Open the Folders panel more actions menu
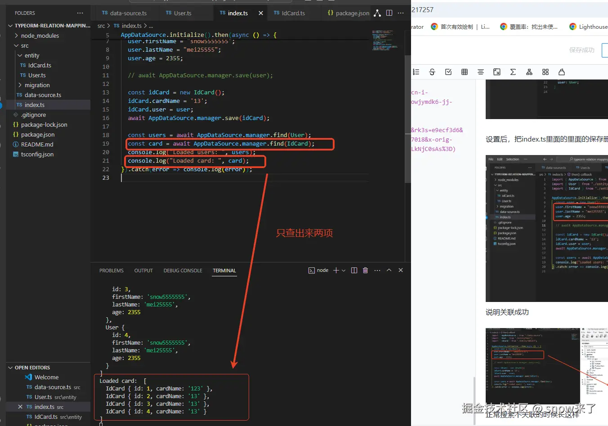 (x=80, y=13)
